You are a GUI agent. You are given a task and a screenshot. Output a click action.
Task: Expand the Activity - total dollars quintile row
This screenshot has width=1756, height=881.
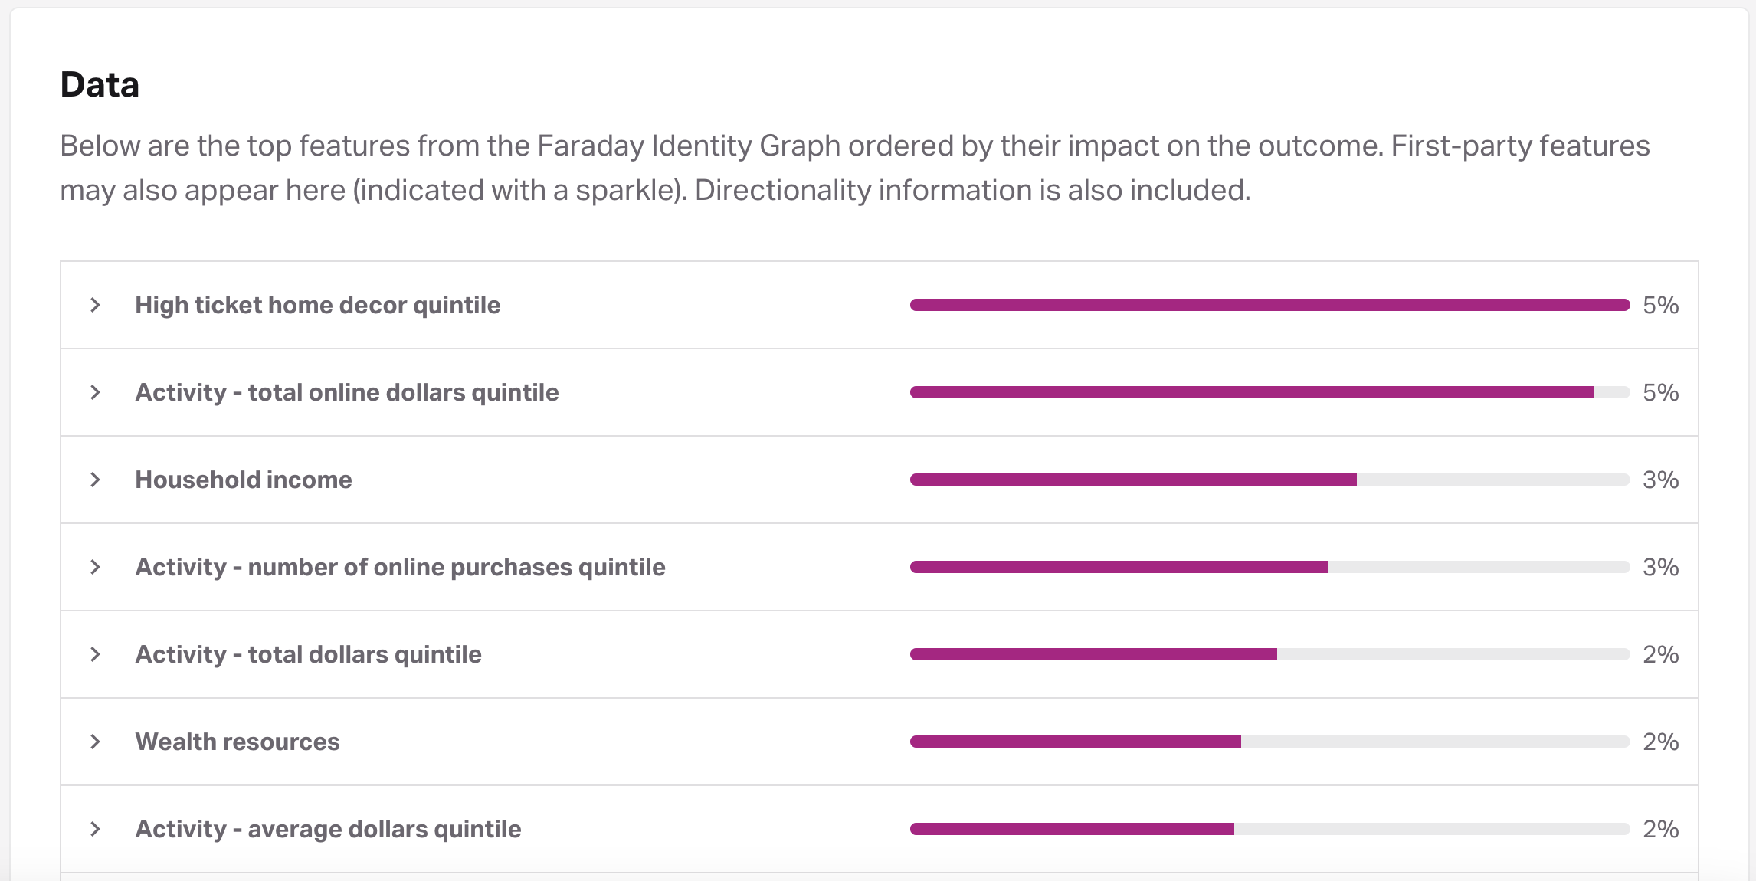point(95,654)
